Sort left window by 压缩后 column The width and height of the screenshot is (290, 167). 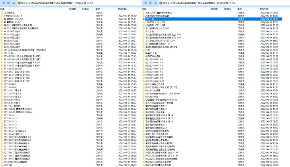point(85,9)
